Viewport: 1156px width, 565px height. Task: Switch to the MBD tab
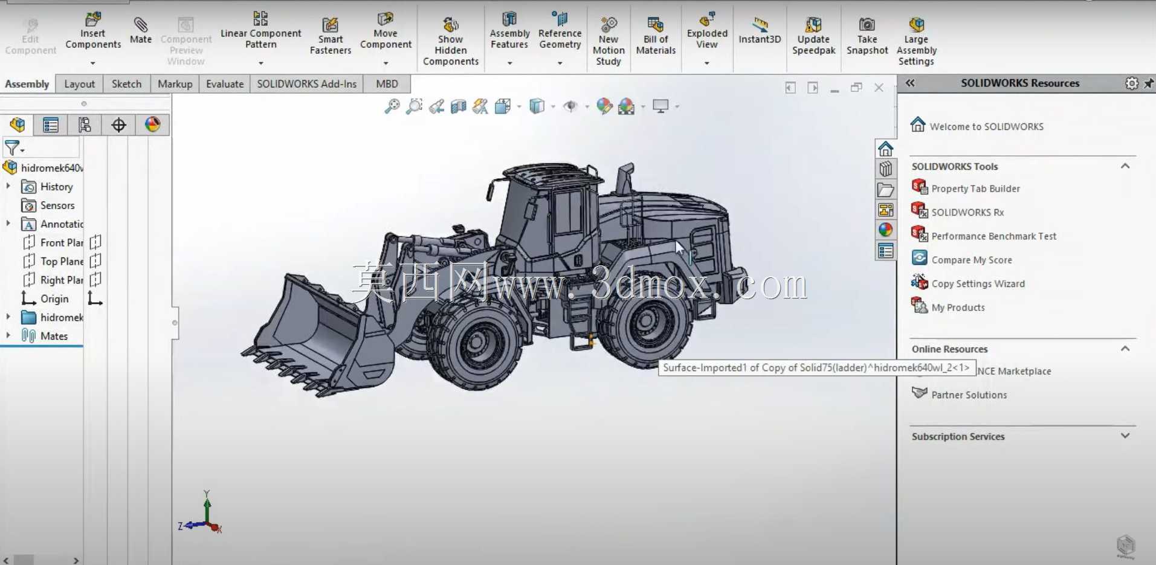pos(387,84)
